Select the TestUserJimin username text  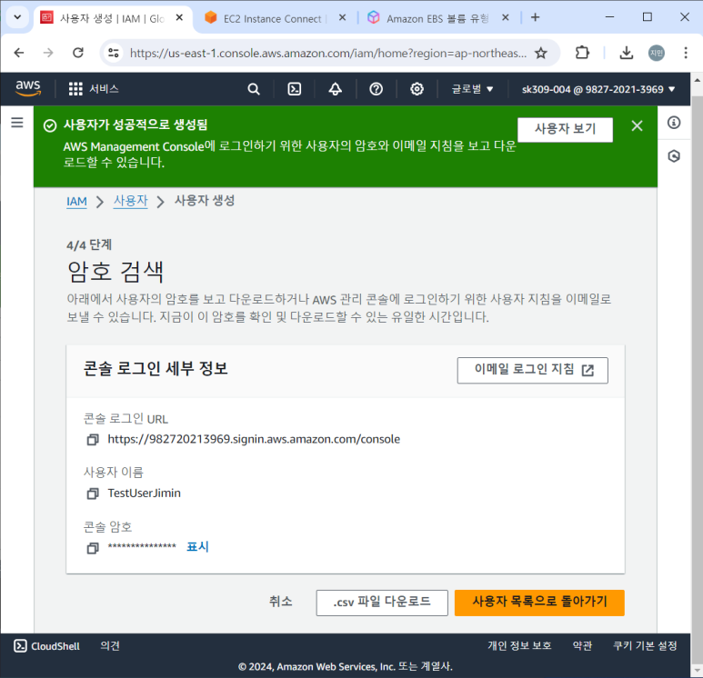(x=144, y=494)
